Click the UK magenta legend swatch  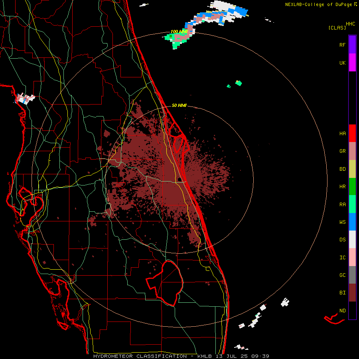(x=352, y=63)
